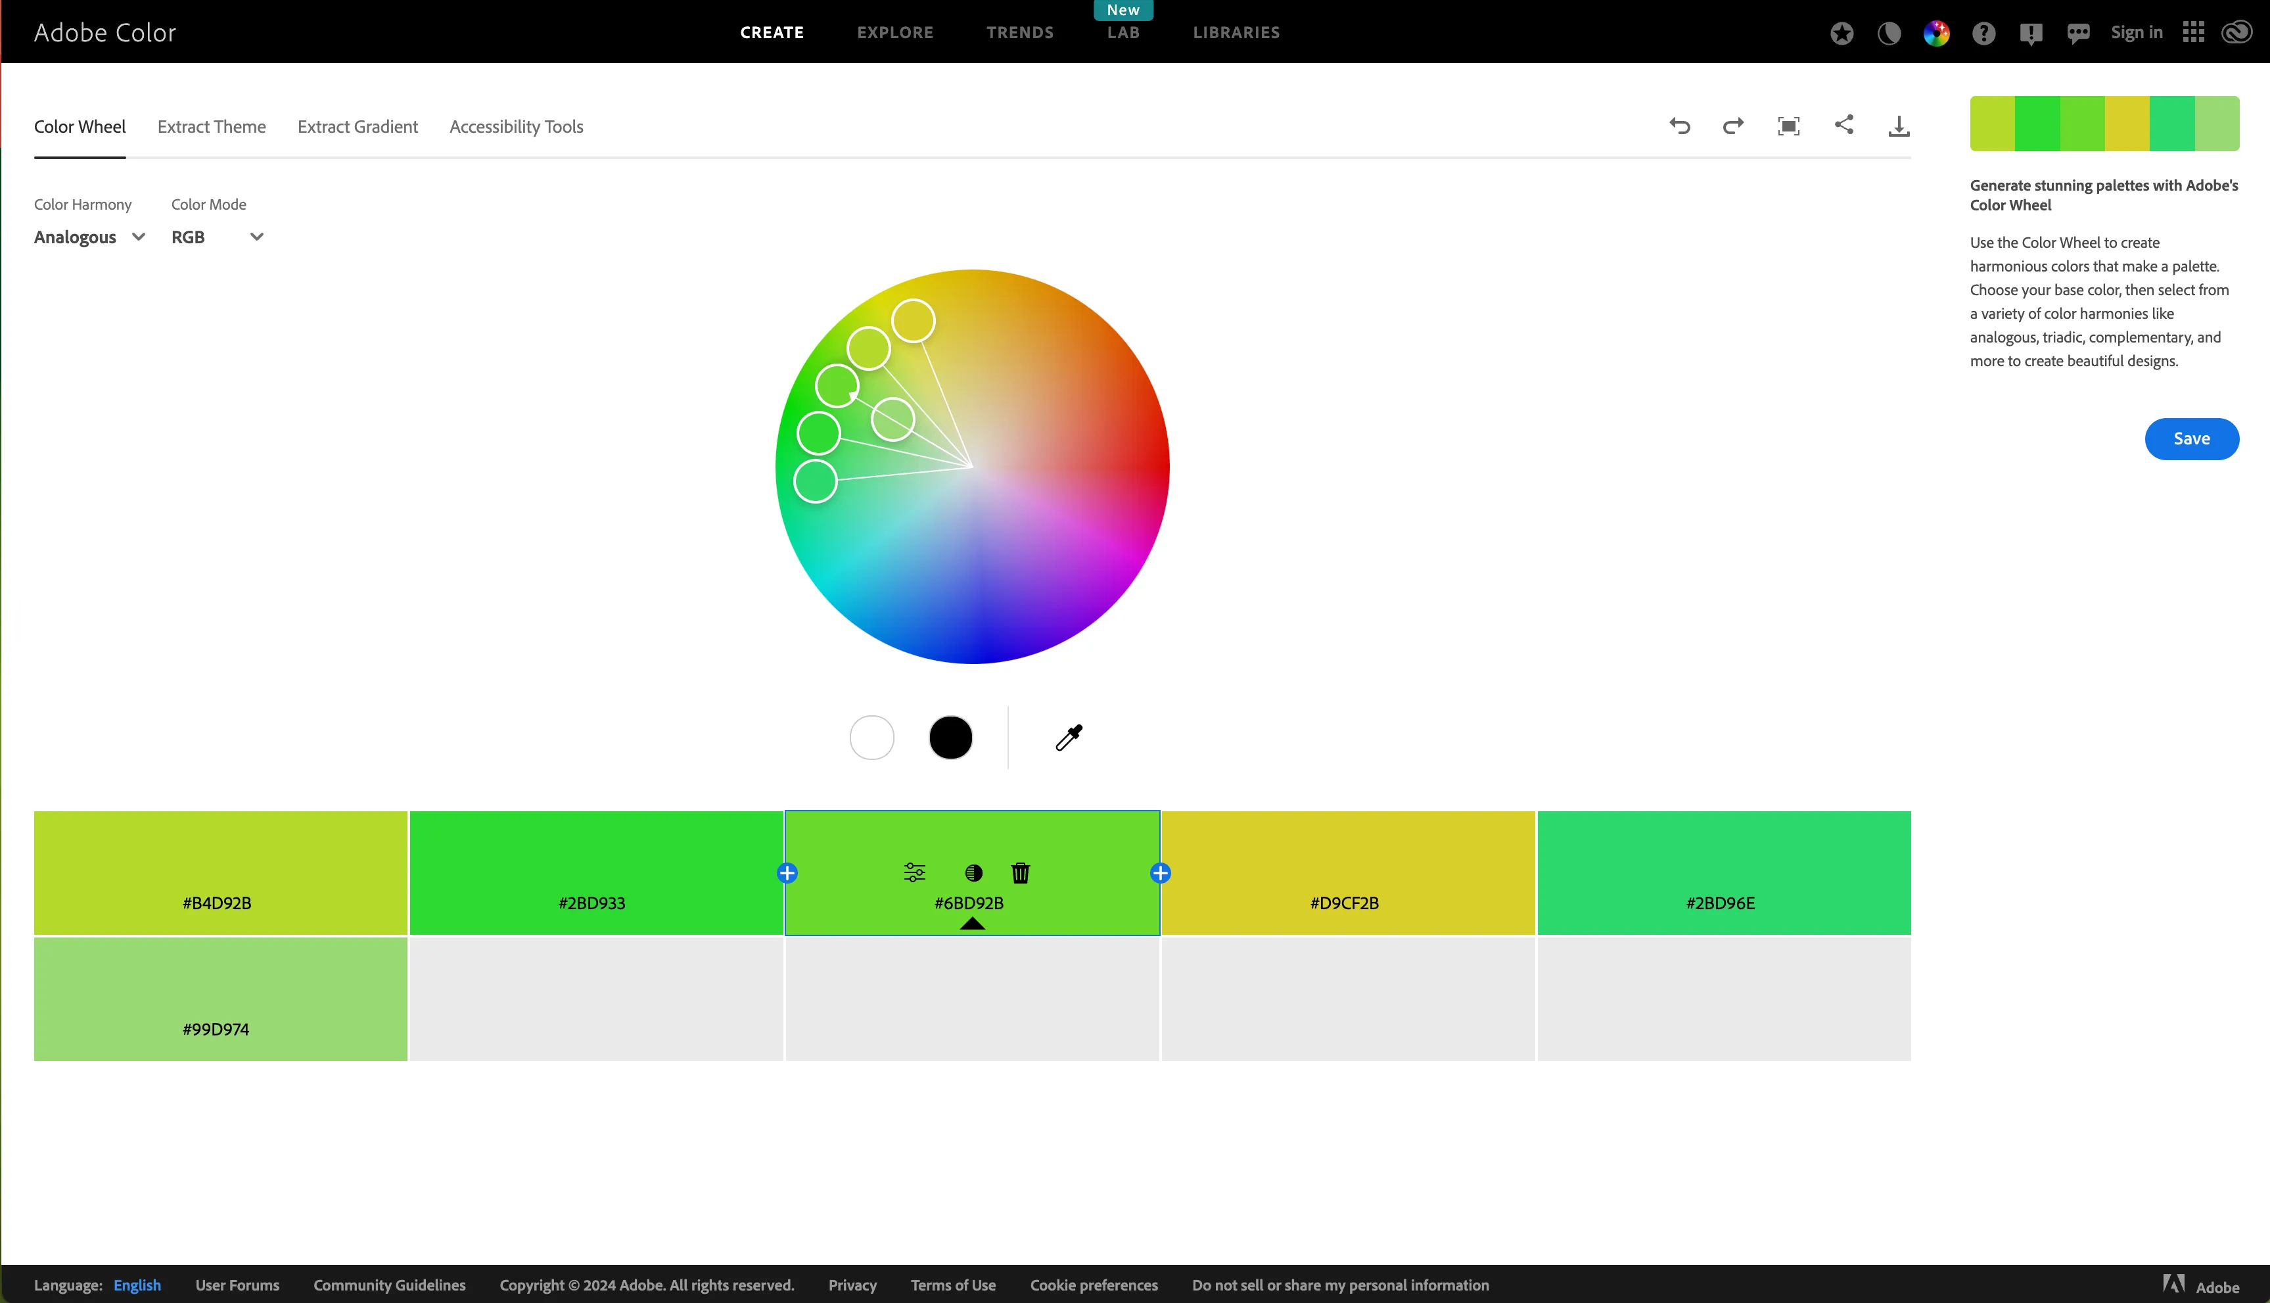Click the download palette icon
Image resolution: width=2270 pixels, height=1303 pixels.
click(x=1899, y=126)
